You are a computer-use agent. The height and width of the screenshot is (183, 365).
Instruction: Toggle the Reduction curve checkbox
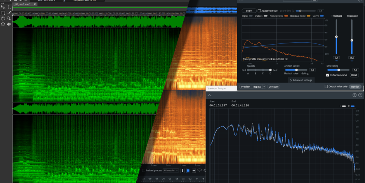[328, 75]
